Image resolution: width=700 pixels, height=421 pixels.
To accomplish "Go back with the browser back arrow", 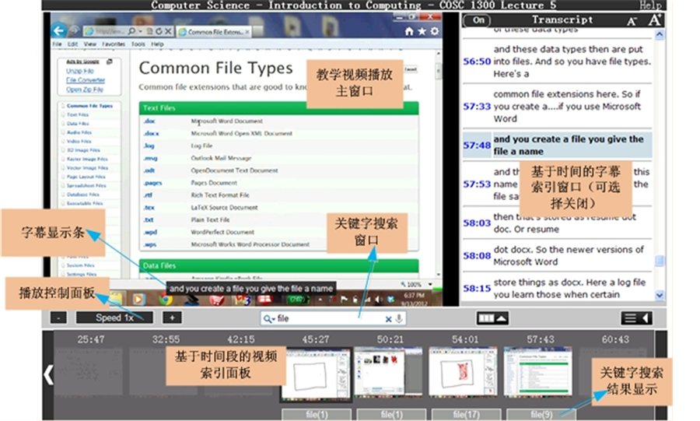I will tap(59, 31).
